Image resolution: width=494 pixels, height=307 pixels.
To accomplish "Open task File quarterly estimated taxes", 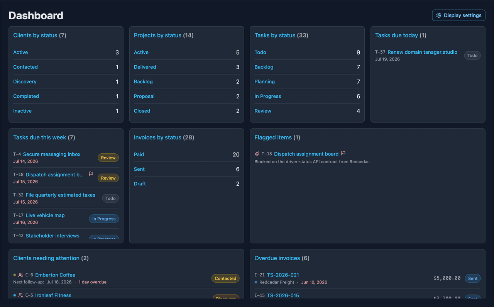I will coord(61,195).
